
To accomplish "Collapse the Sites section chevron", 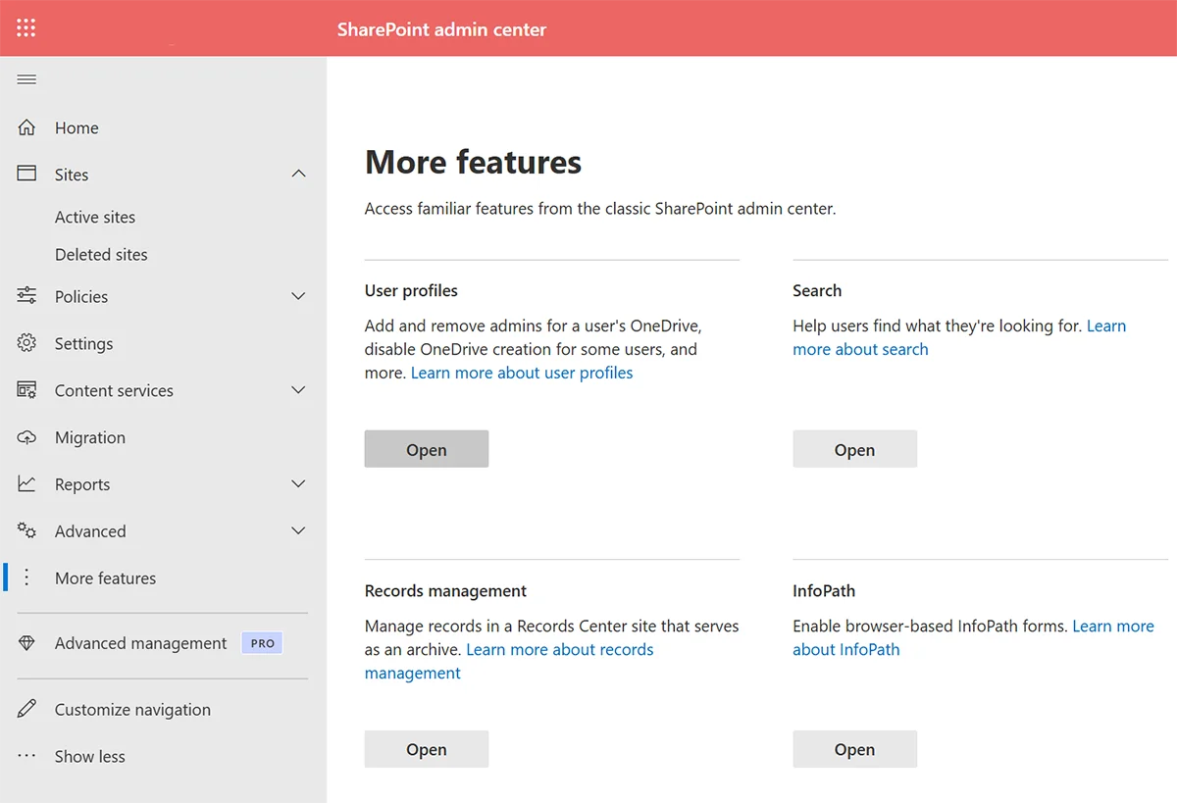I will click(x=298, y=173).
